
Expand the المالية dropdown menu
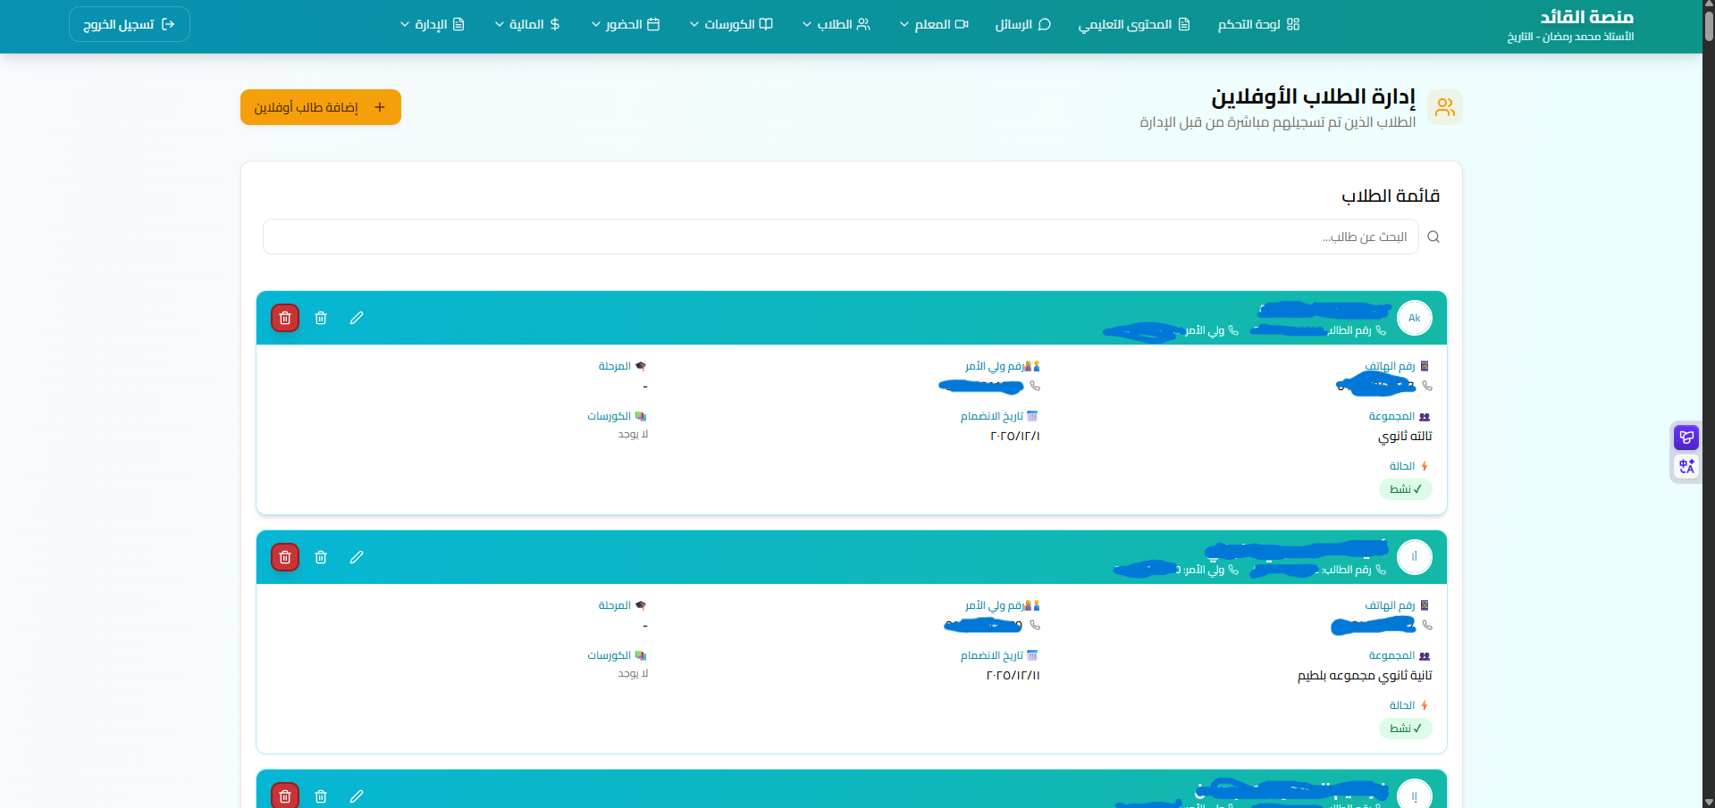[527, 24]
